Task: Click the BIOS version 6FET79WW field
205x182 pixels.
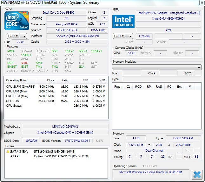Action: (x=77, y=141)
